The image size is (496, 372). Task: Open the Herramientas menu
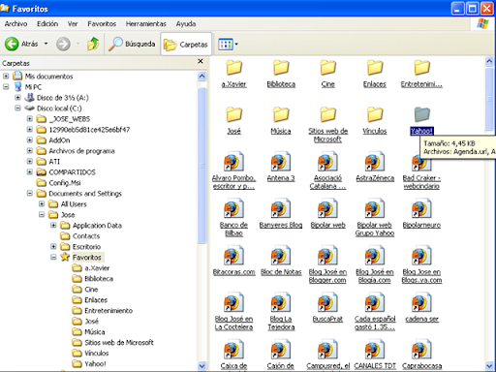tap(146, 24)
